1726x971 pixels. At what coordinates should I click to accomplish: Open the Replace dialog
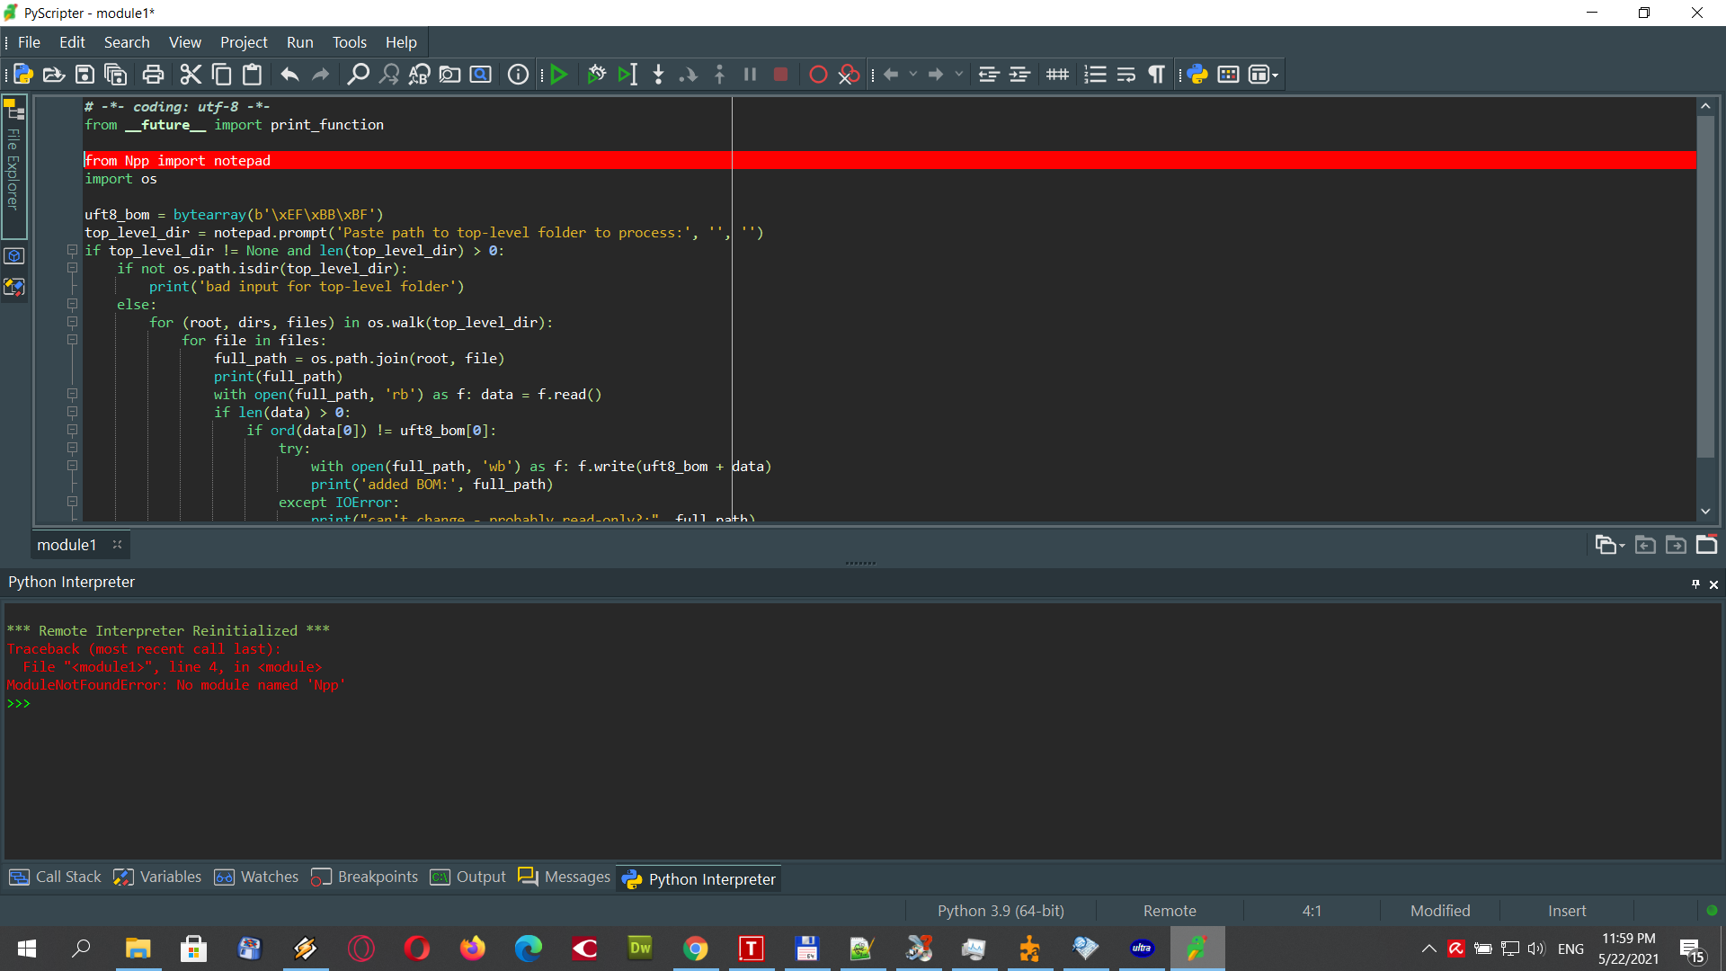[419, 75]
